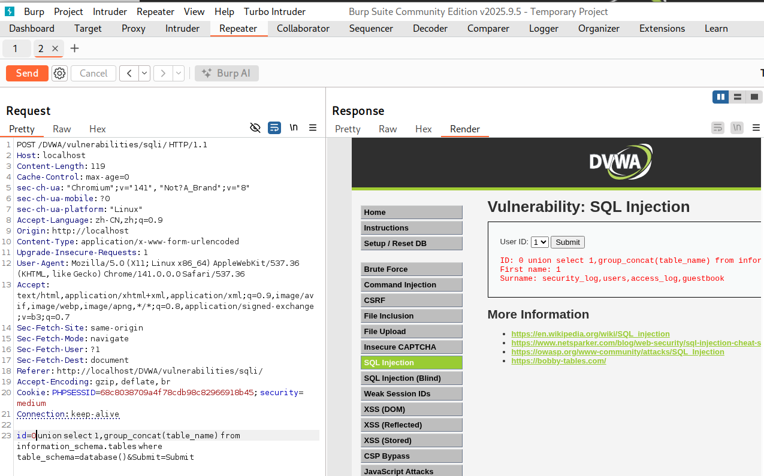Add a new Repeater tab with plus icon
Screen dimensions: 764x476
click(74, 48)
